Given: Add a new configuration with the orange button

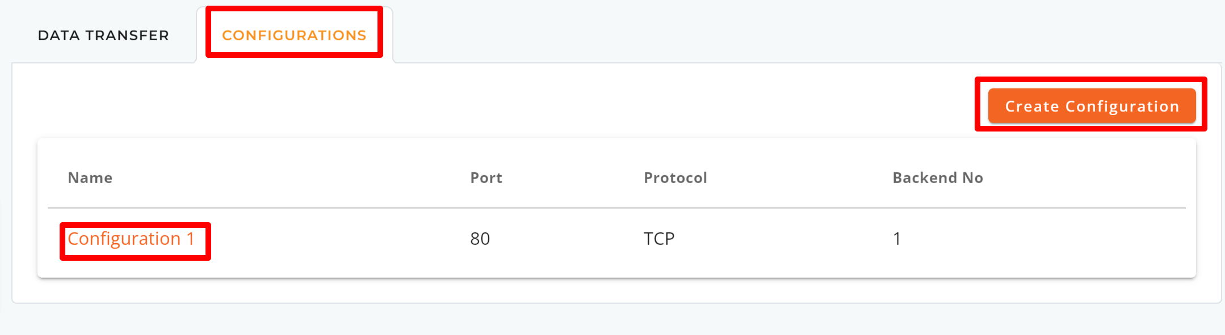Looking at the screenshot, I should (x=1092, y=106).
